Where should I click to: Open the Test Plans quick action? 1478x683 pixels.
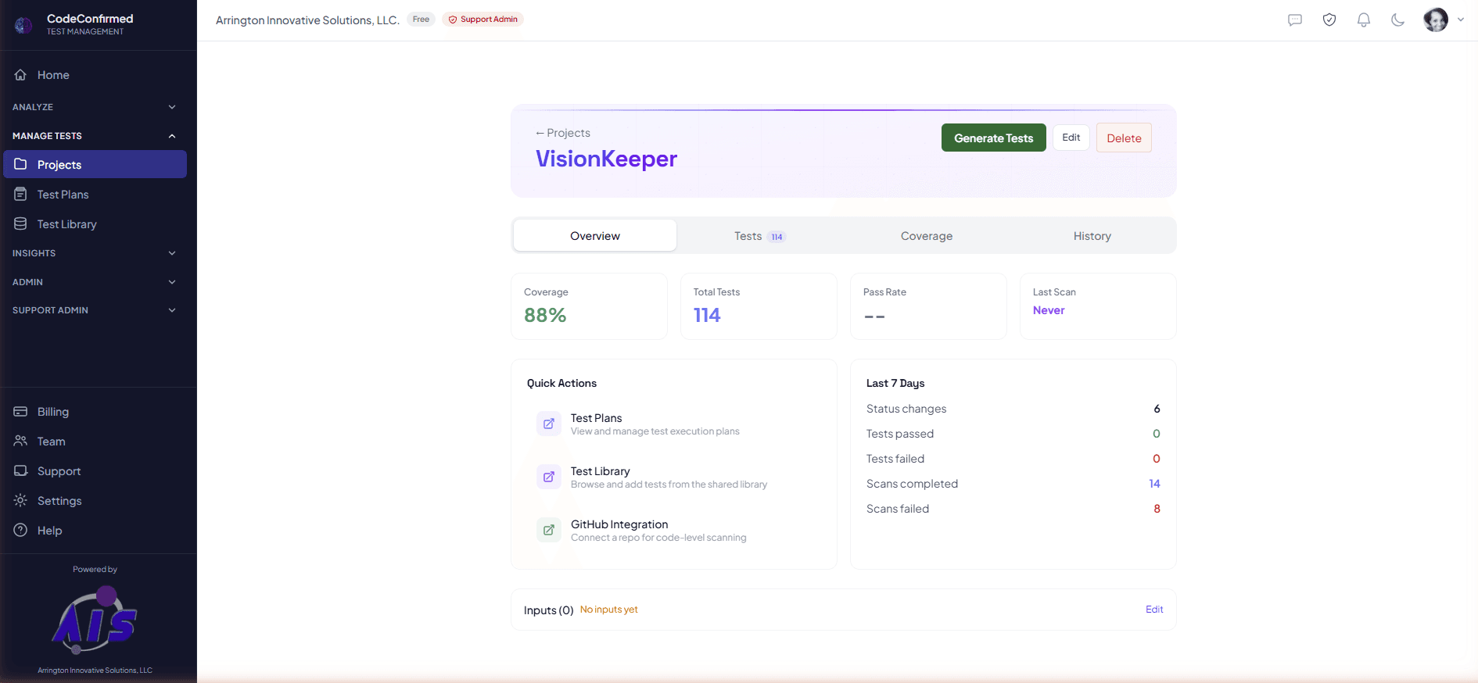[x=674, y=424]
